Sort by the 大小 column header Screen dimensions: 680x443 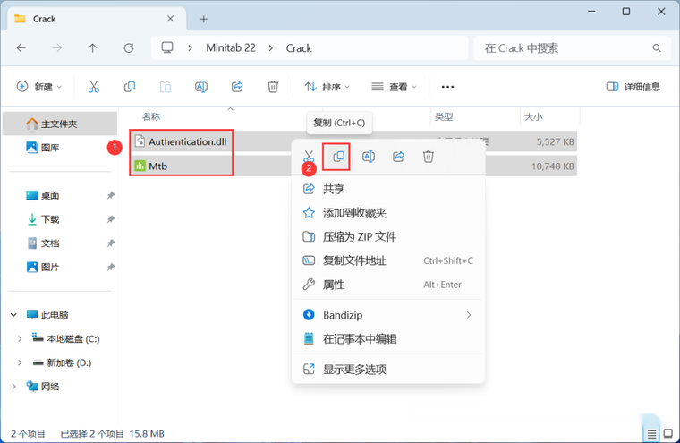click(533, 116)
